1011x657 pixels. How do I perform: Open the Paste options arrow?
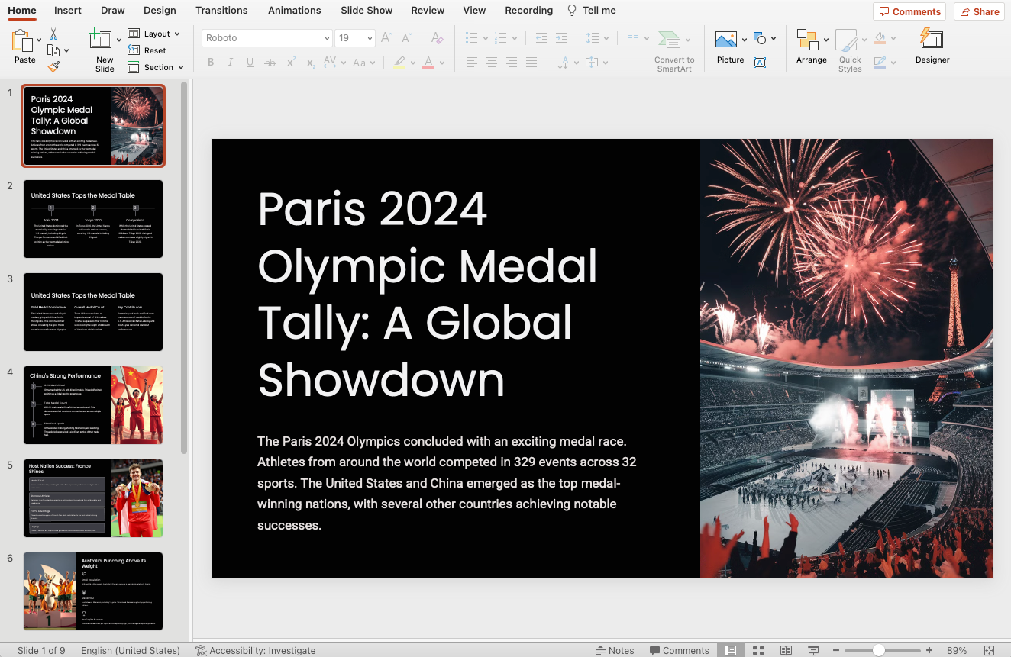pos(39,40)
